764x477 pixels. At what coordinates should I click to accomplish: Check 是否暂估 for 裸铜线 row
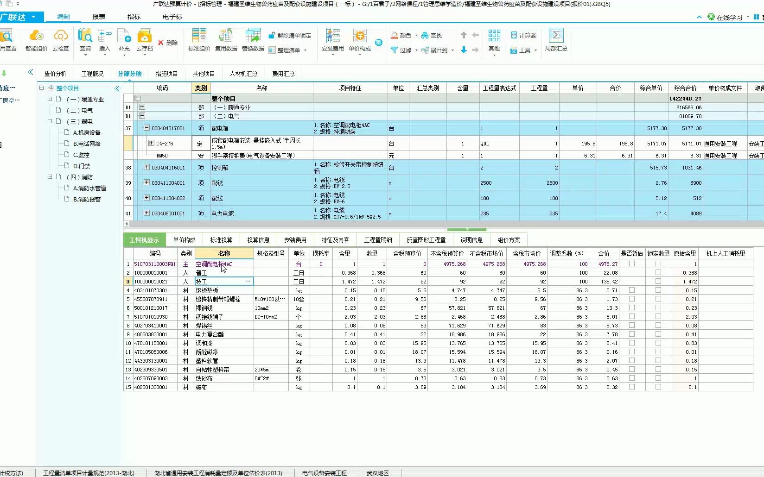[x=632, y=308]
